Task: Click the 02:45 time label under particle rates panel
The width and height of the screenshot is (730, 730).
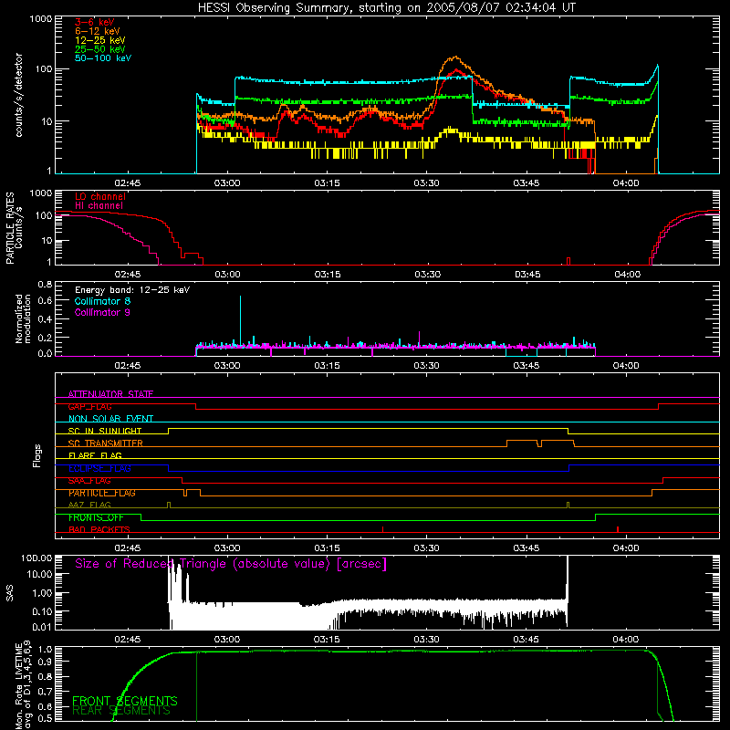Action: click(x=128, y=275)
